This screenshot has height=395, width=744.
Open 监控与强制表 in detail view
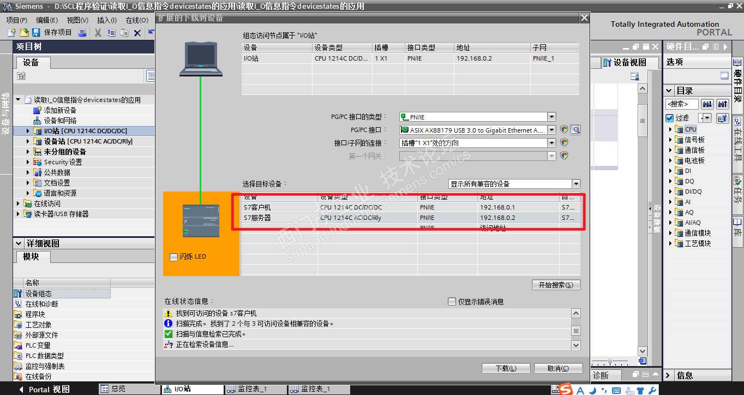[x=45, y=366]
